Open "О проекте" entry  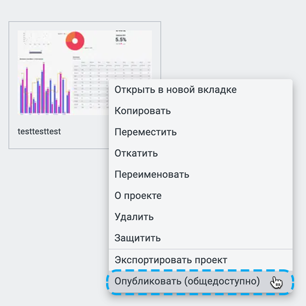point(200,196)
